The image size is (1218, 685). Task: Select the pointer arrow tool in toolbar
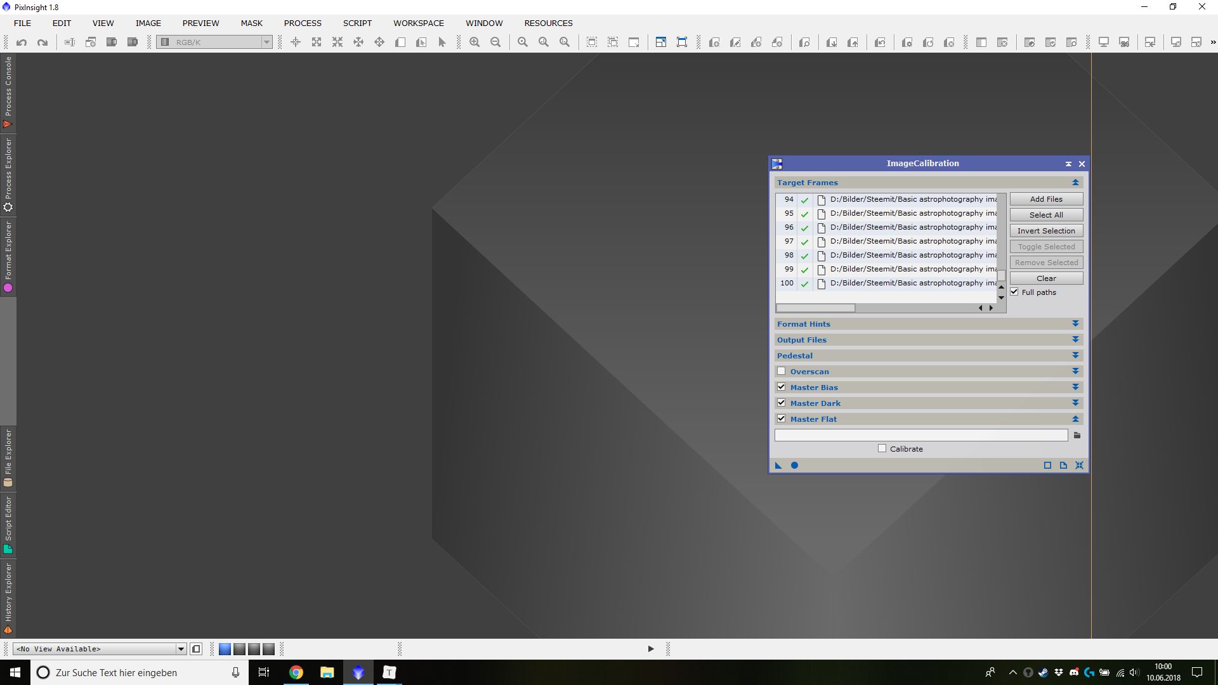442,42
